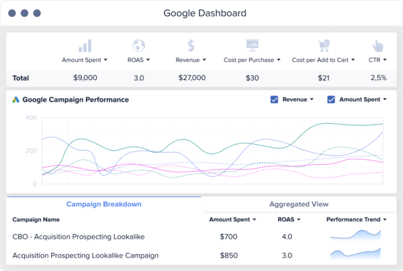Click the Acquisition Prospecting Lookalike Campaign sparkline
This screenshot has width=403, height=271.
355,254
